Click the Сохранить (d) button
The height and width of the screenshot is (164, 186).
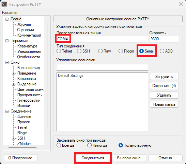click(164, 86)
